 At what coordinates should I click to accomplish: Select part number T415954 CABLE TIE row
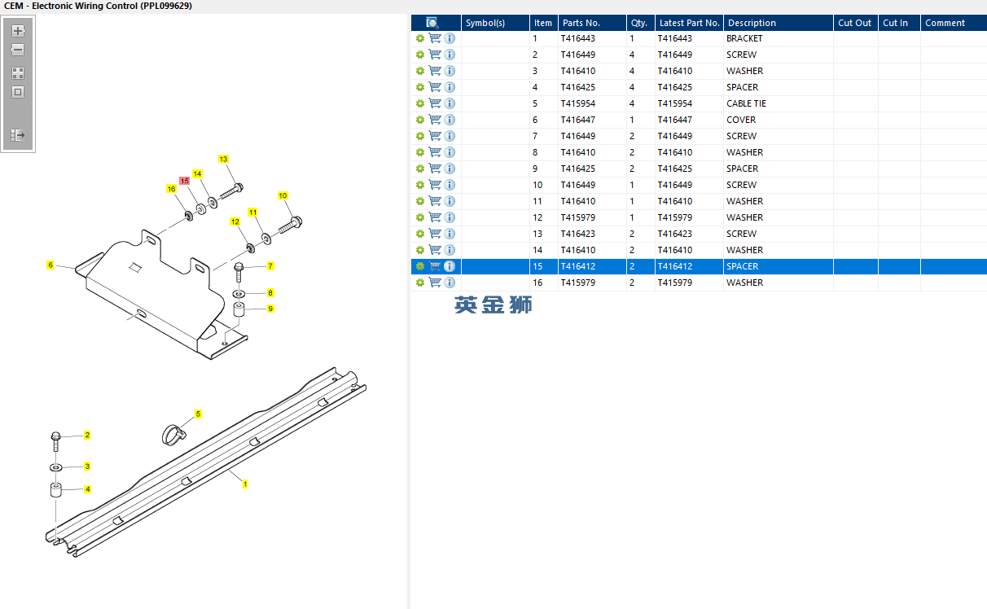578,103
